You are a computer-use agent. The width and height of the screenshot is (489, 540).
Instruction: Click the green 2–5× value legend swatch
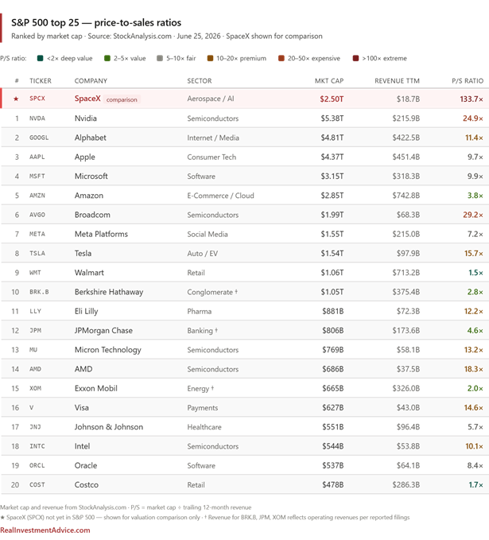[x=107, y=58]
